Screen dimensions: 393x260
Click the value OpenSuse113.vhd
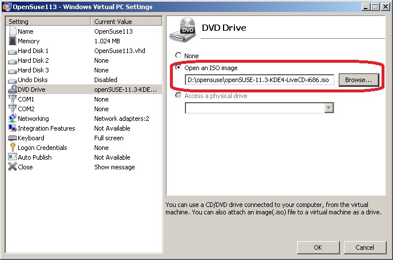pyautogui.click(x=120, y=51)
